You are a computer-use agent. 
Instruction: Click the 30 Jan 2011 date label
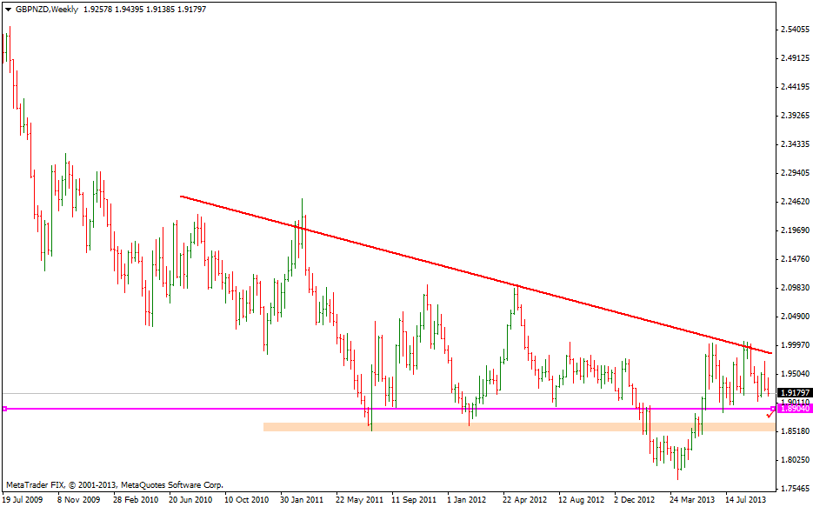click(302, 500)
